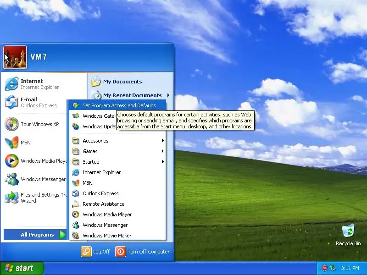
Task: Click the Turn Off Computer label
Action: [x=148, y=252]
